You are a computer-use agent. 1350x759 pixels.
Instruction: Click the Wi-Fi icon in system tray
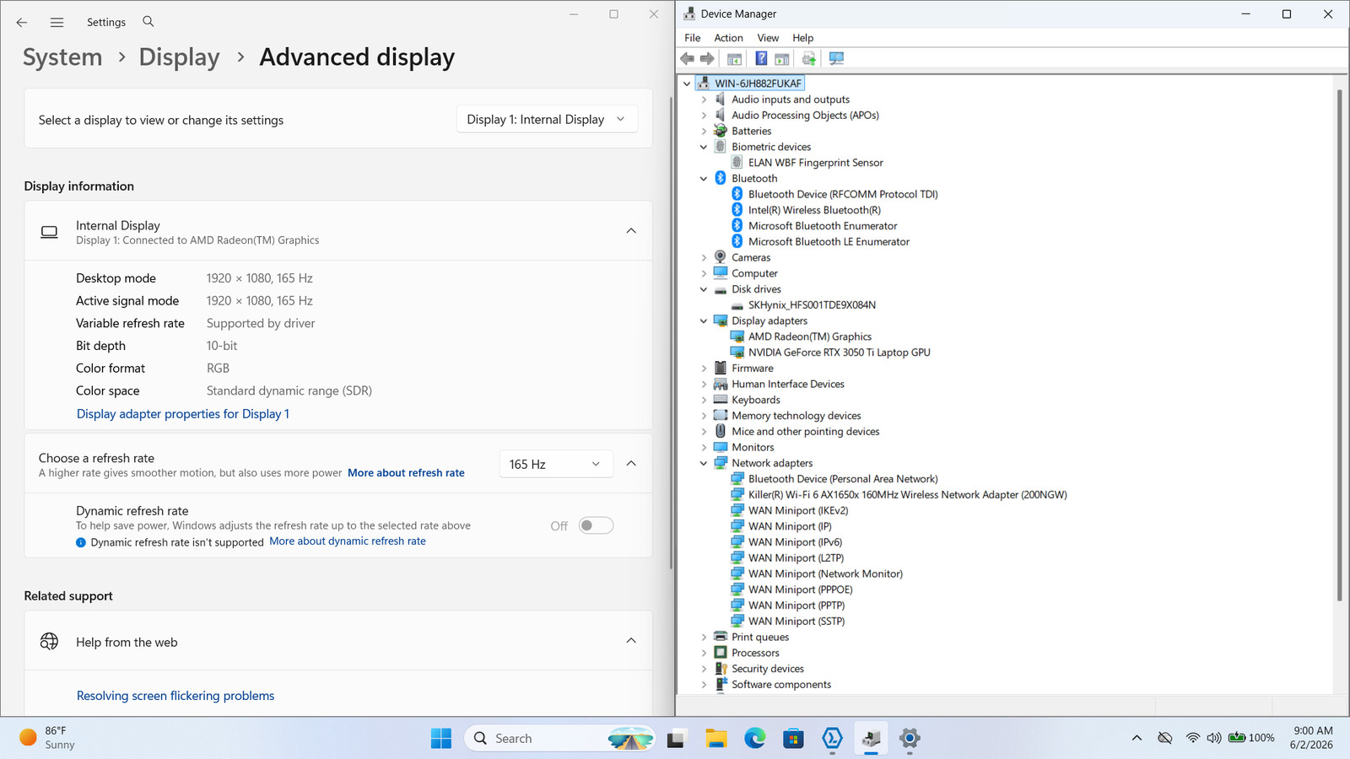(1192, 738)
